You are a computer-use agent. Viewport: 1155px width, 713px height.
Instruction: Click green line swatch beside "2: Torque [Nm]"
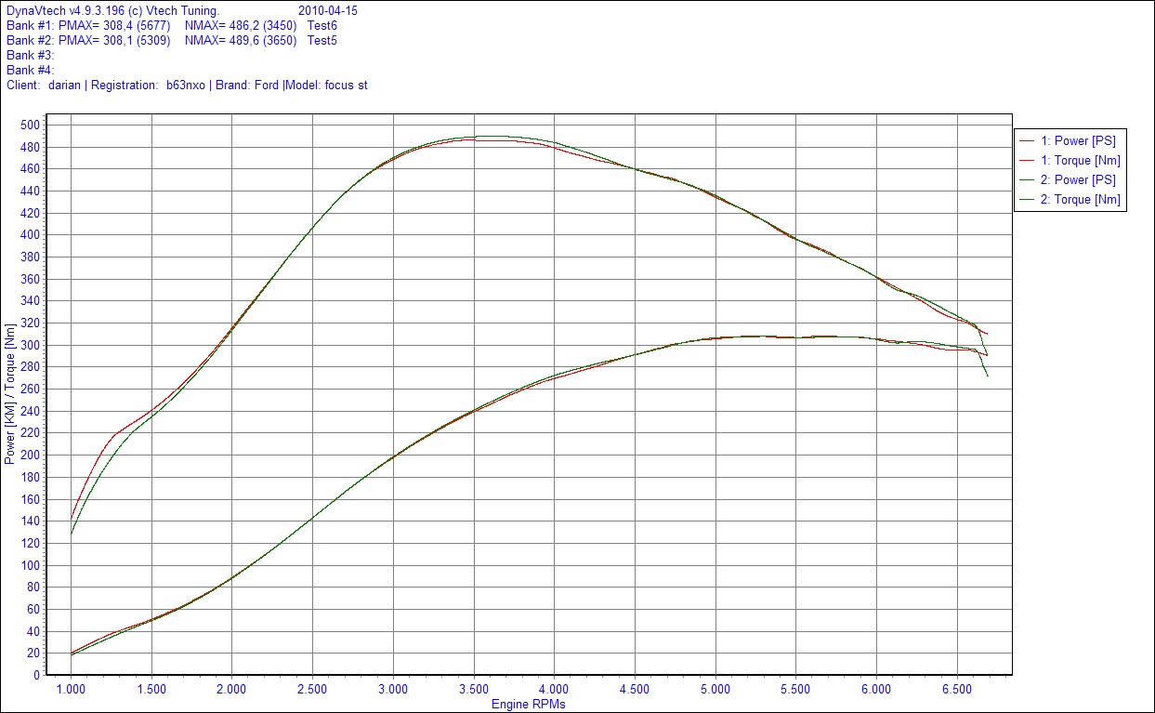[x=1027, y=200]
